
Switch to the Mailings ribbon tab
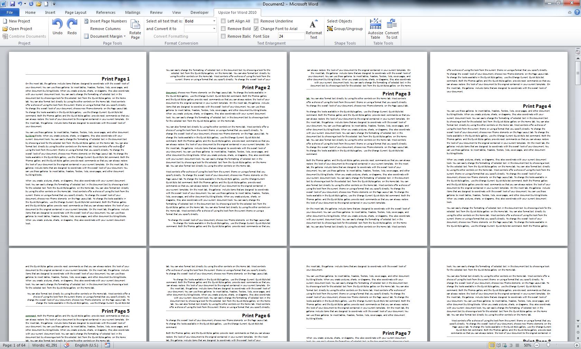point(133,12)
